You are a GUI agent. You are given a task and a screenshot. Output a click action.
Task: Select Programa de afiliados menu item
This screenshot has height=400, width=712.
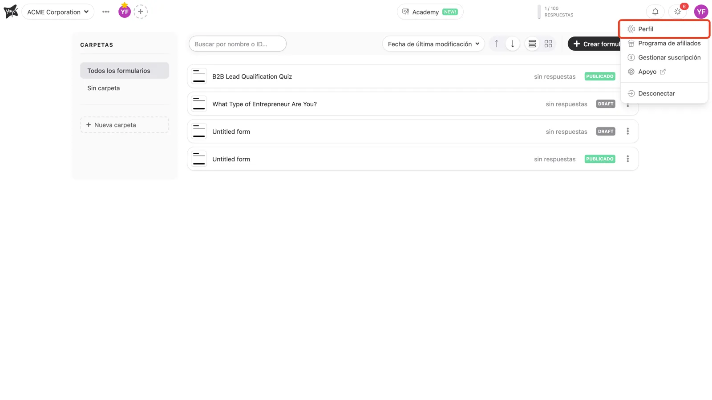[664, 43]
